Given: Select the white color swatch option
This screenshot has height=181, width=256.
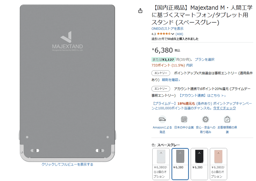Looking at the screenshot, I should pos(161,164).
